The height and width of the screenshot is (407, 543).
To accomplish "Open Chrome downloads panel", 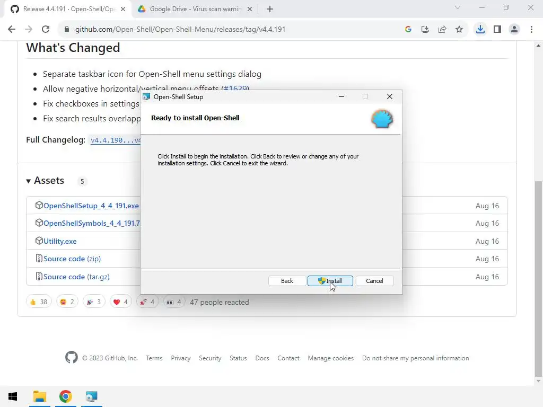I will click(480, 30).
